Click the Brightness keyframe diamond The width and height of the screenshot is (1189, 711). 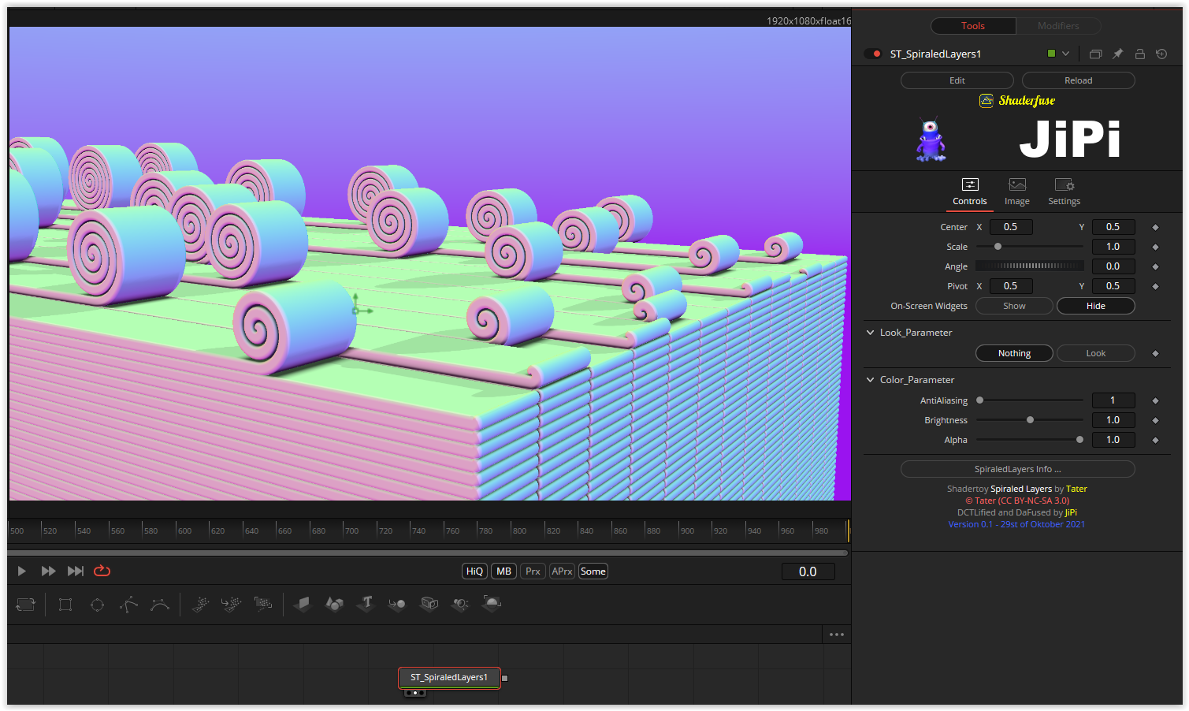(1155, 420)
